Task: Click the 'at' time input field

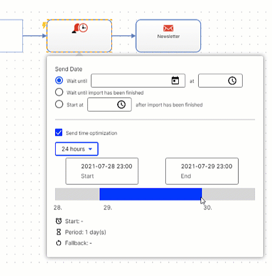Action: pos(220,81)
